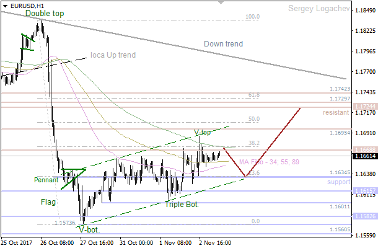Select the Down trend line label

223,44
